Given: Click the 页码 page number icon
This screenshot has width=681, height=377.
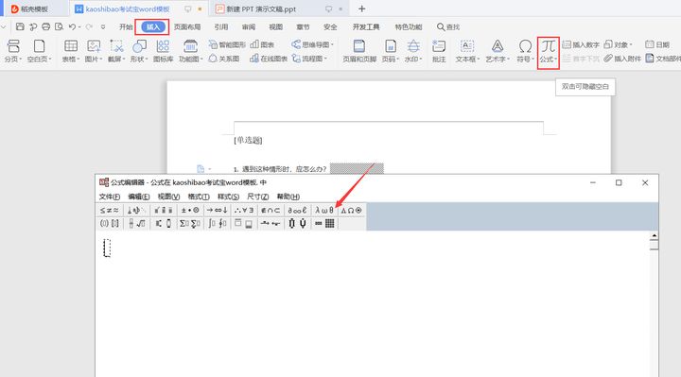Looking at the screenshot, I should [x=390, y=51].
